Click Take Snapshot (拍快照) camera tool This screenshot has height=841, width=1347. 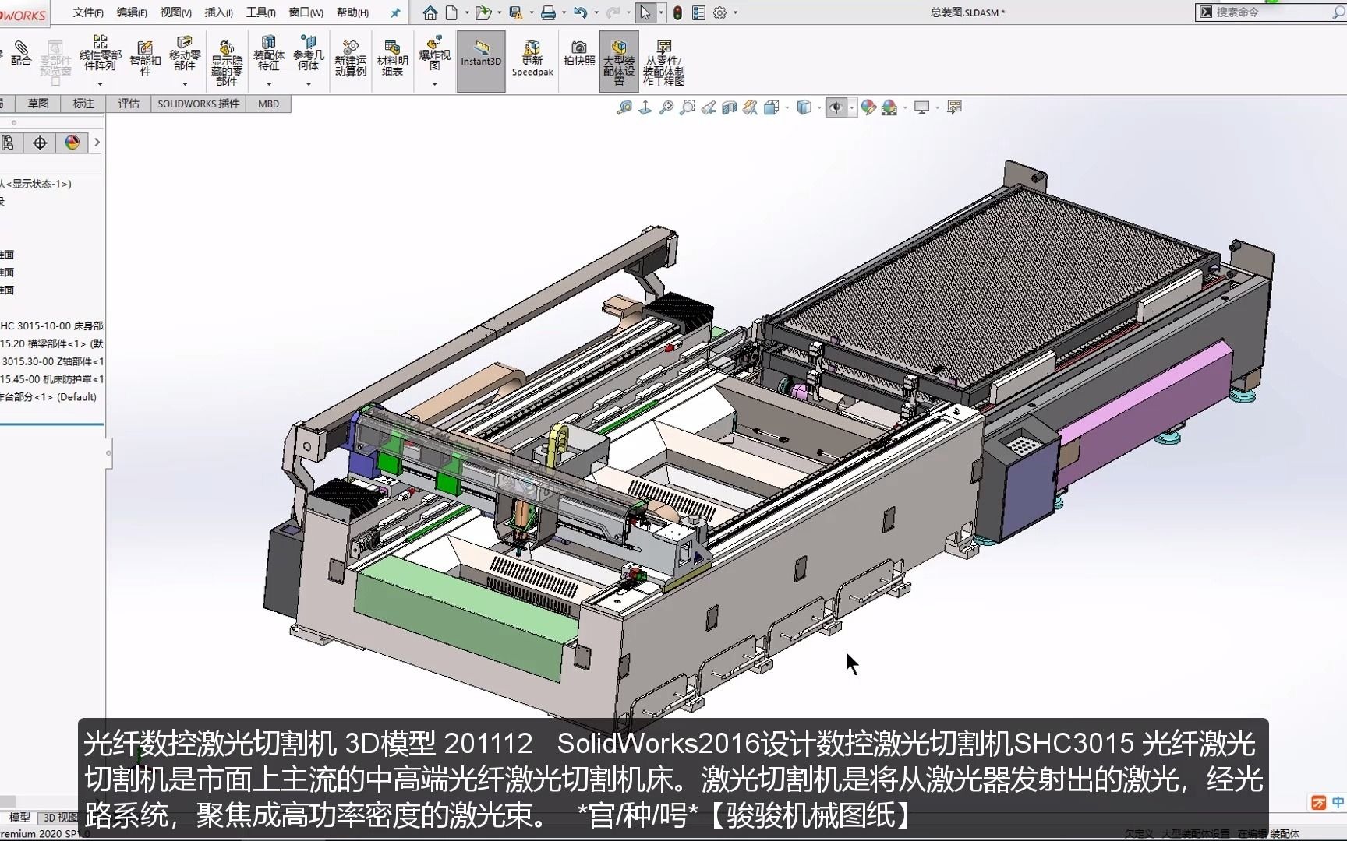coord(579,54)
